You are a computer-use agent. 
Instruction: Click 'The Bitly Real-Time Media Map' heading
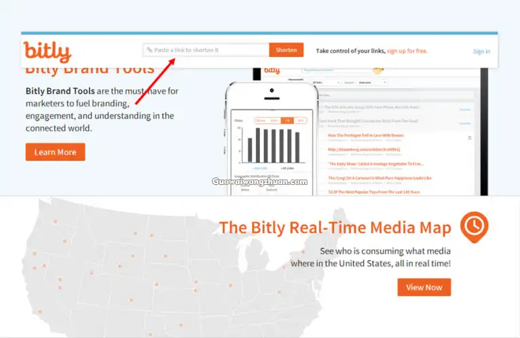[x=335, y=228]
